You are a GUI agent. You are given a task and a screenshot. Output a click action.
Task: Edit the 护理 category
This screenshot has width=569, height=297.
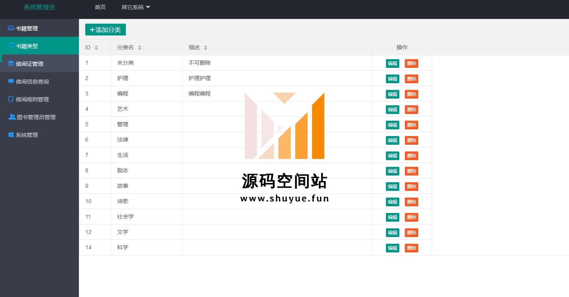pos(392,79)
